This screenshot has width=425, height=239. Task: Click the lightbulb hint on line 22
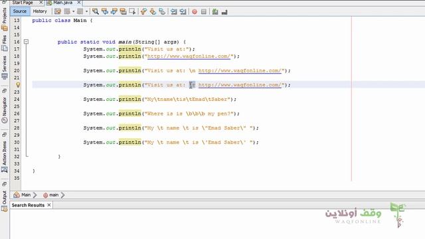pos(18,85)
